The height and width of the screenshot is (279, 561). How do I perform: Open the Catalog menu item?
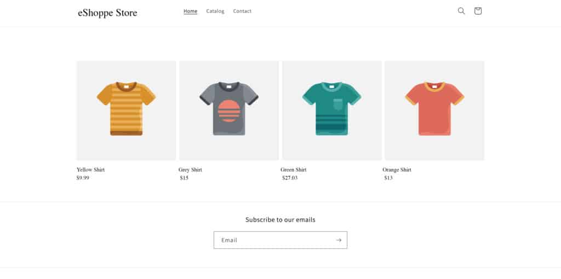pos(215,11)
